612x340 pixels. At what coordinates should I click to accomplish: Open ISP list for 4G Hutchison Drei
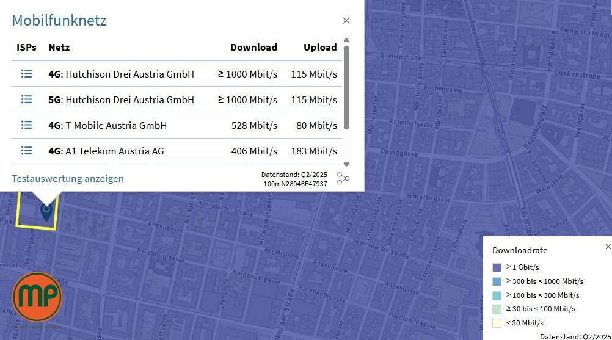26,74
